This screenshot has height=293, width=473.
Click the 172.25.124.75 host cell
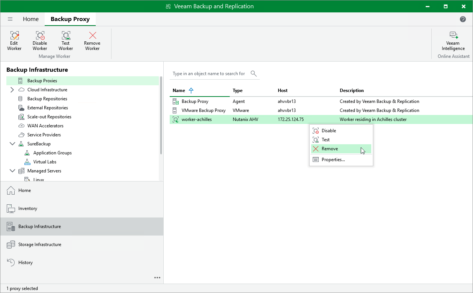291,119
